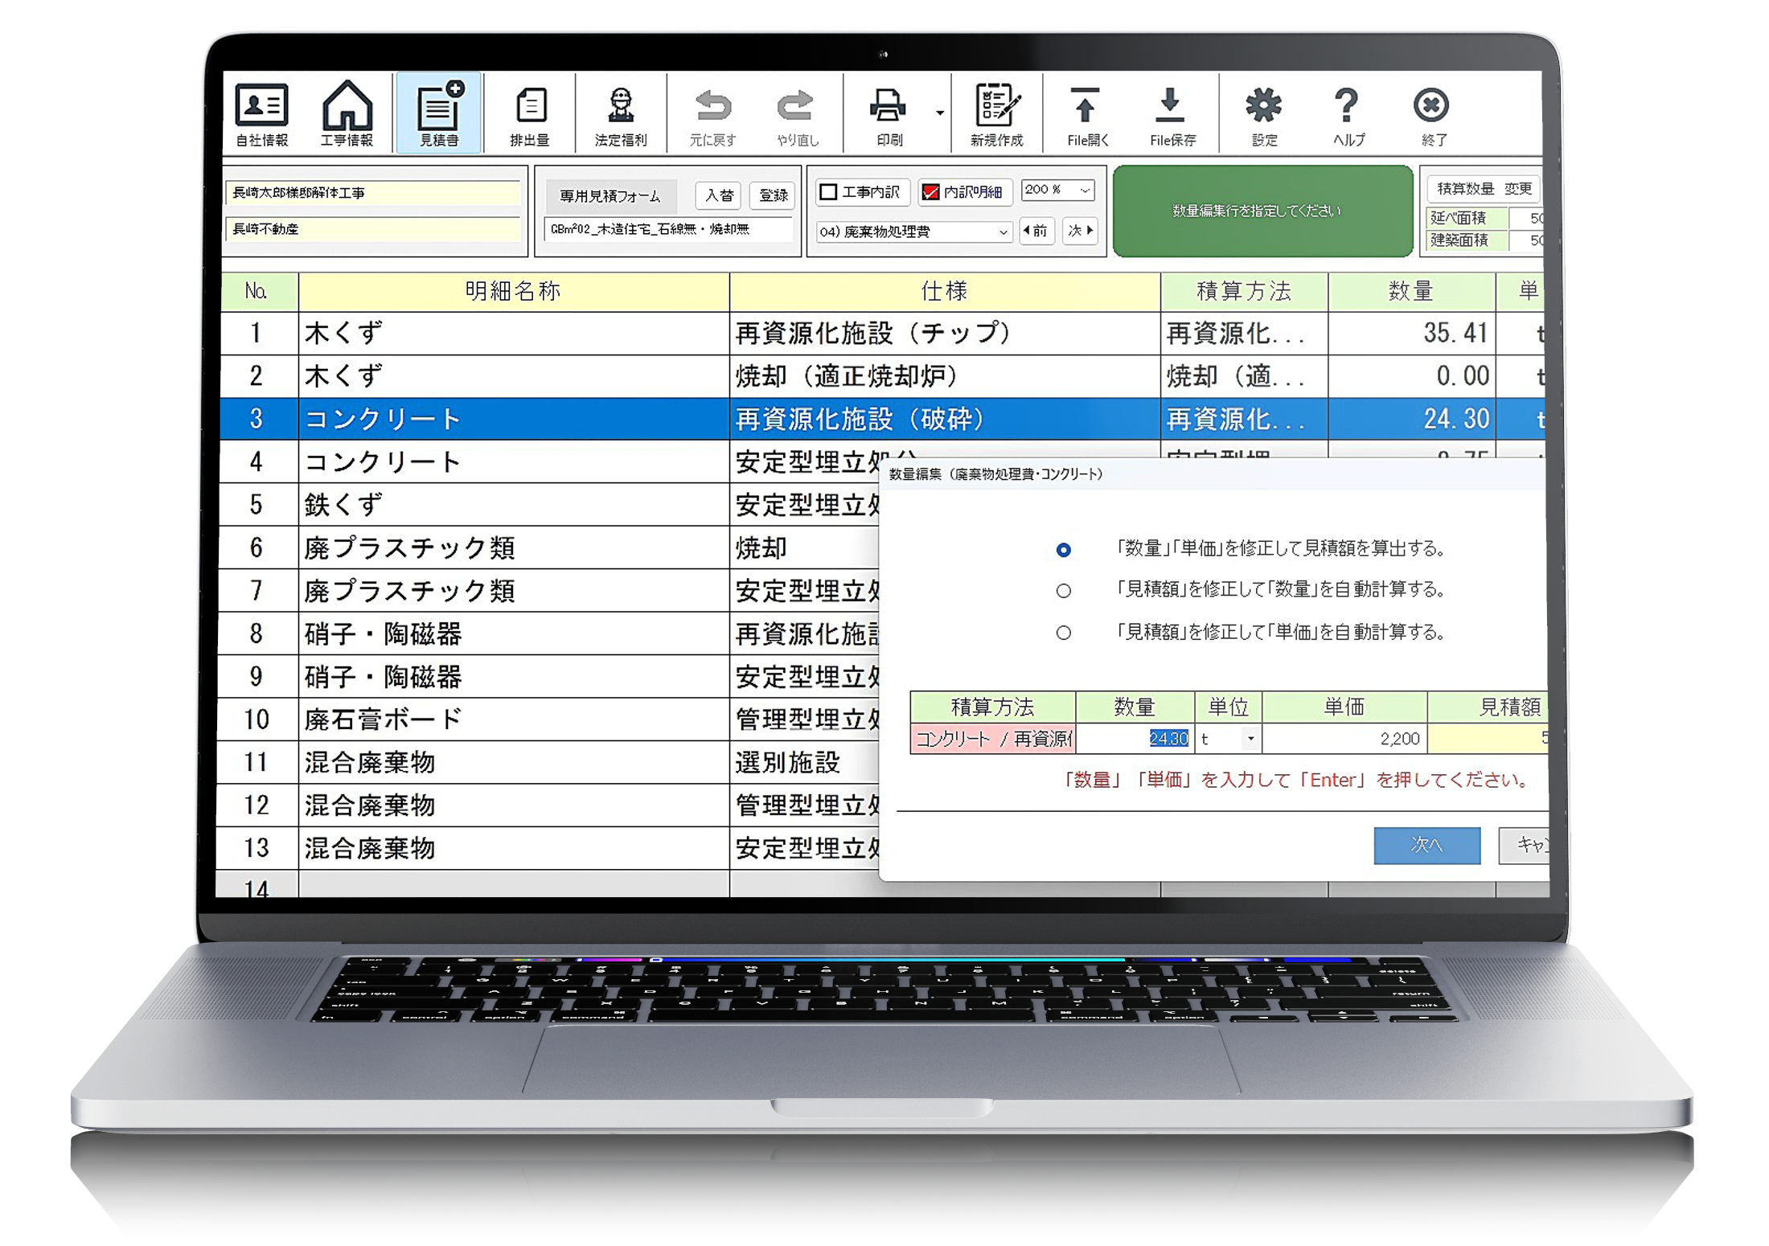
Task: Click the 前 previous button
Action: click(1036, 232)
